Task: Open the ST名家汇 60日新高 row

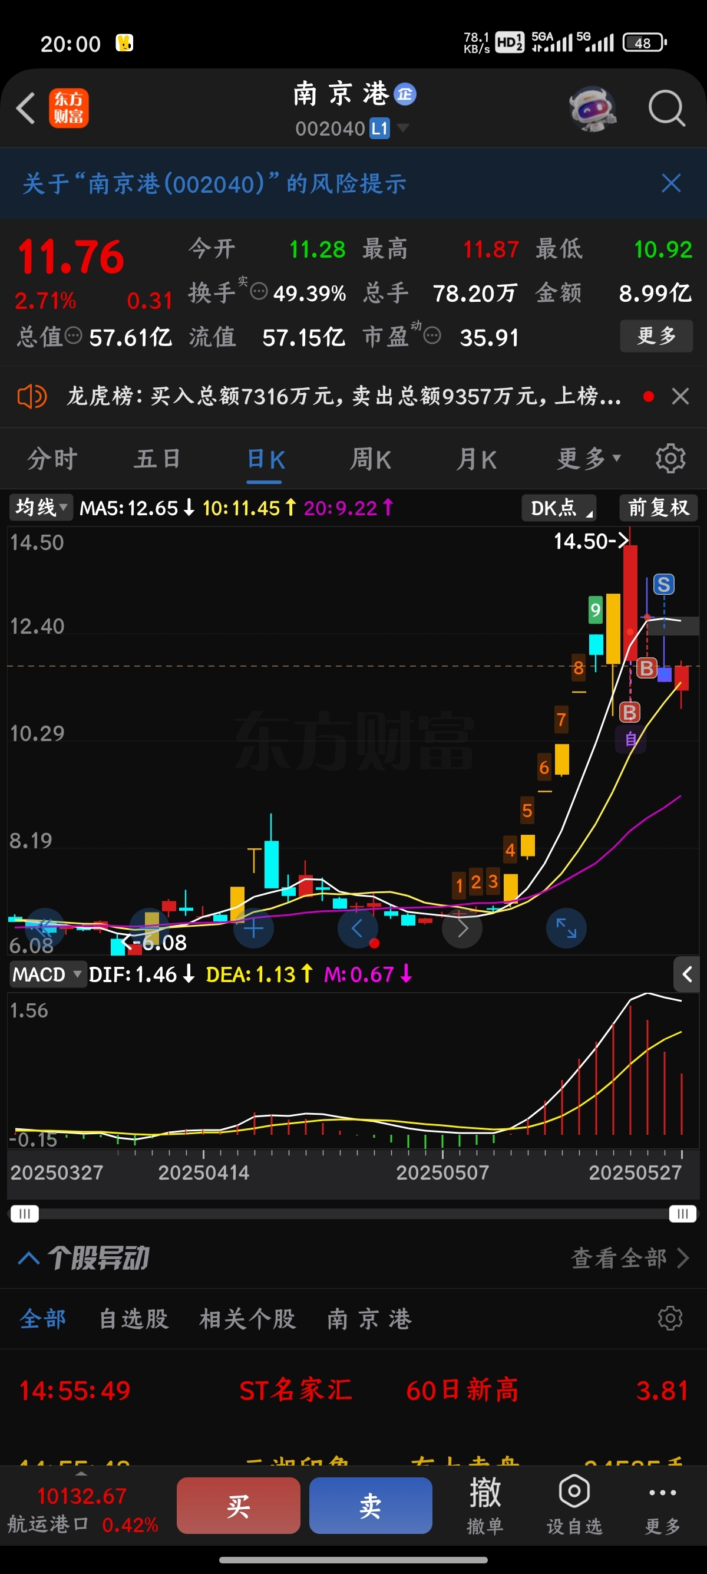Action: (353, 1390)
